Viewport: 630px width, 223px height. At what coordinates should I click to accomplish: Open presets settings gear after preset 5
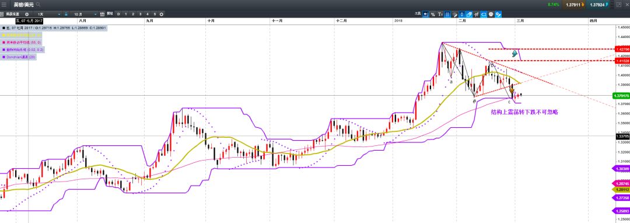[x=162, y=14]
